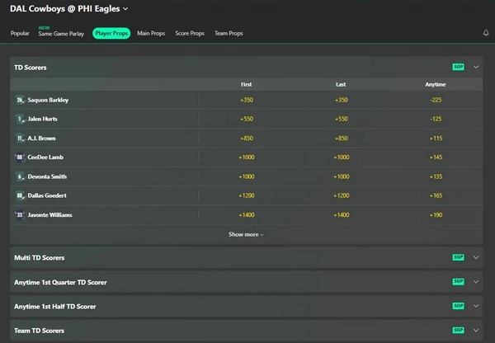Click Show more to list more players

[x=246, y=234]
